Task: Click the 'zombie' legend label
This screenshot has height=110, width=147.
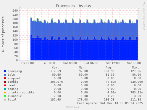Action: [x=13, y=82]
